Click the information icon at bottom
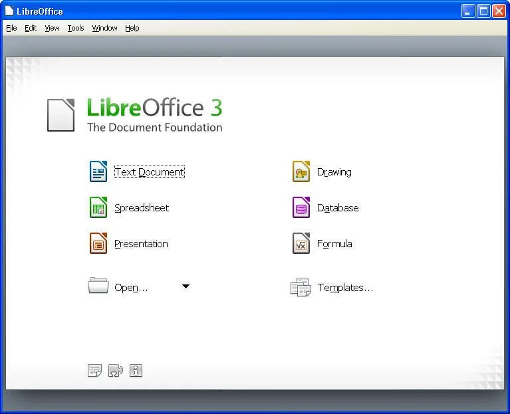Image resolution: width=510 pixels, height=414 pixels. tap(136, 370)
